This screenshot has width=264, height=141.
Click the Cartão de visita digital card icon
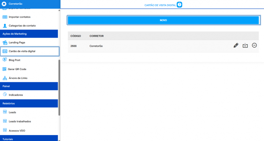5,51
